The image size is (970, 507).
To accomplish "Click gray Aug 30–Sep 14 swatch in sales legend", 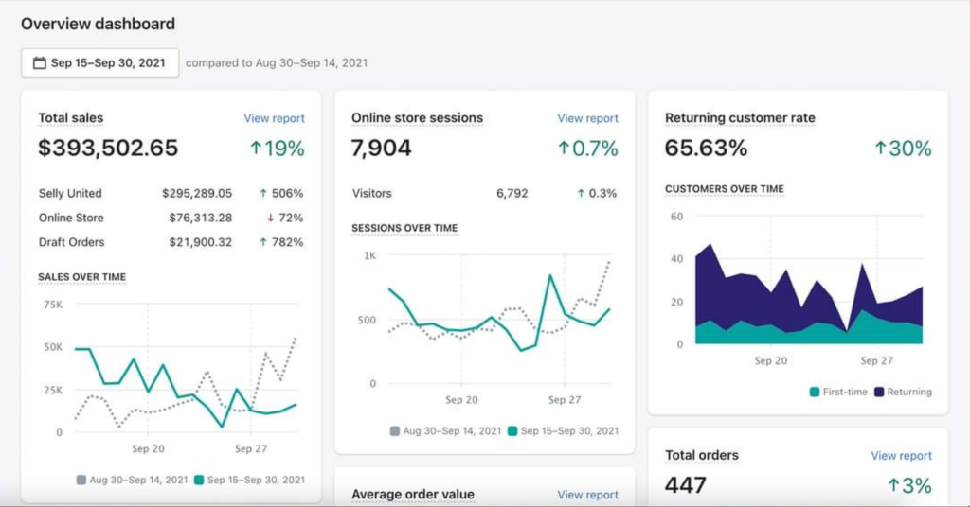I will (x=81, y=481).
